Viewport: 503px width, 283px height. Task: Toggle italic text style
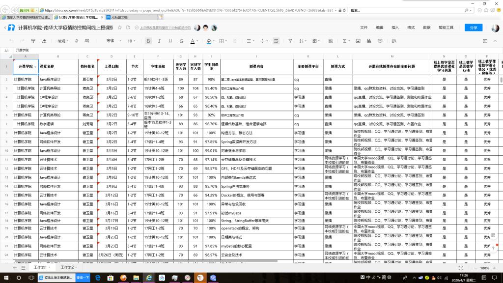(159, 41)
